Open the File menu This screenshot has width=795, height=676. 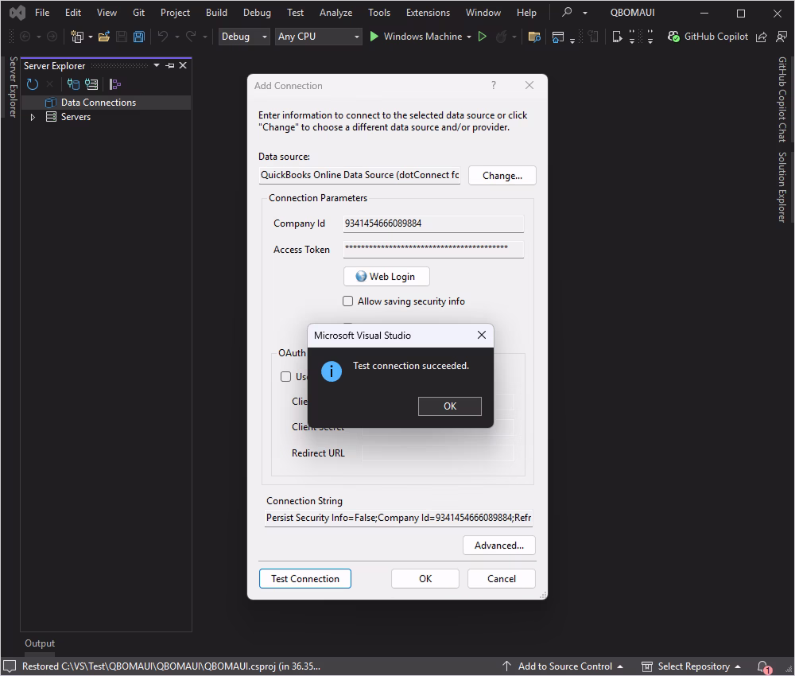point(42,12)
